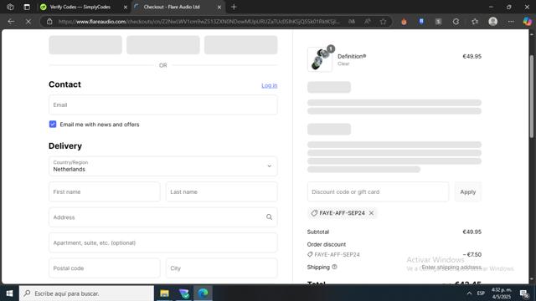Click the Email input field
This screenshot has height=301, width=536.
pos(163,105)
